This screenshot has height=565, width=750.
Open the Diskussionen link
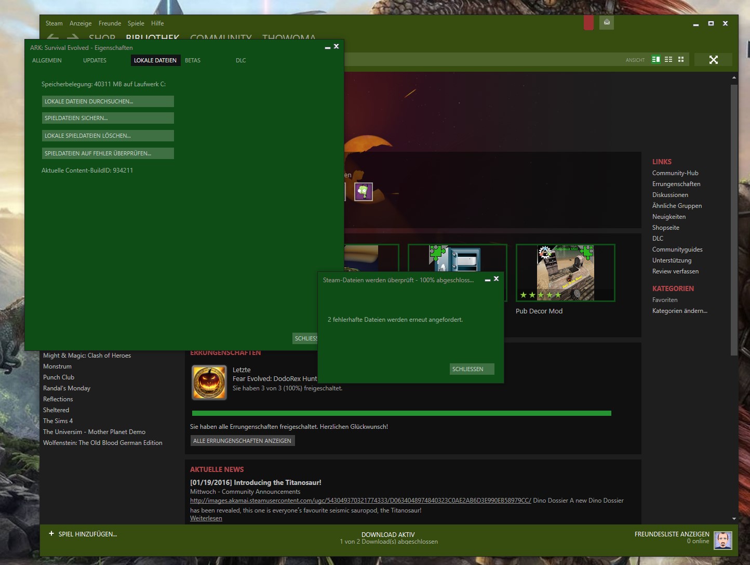click(670, 195)
